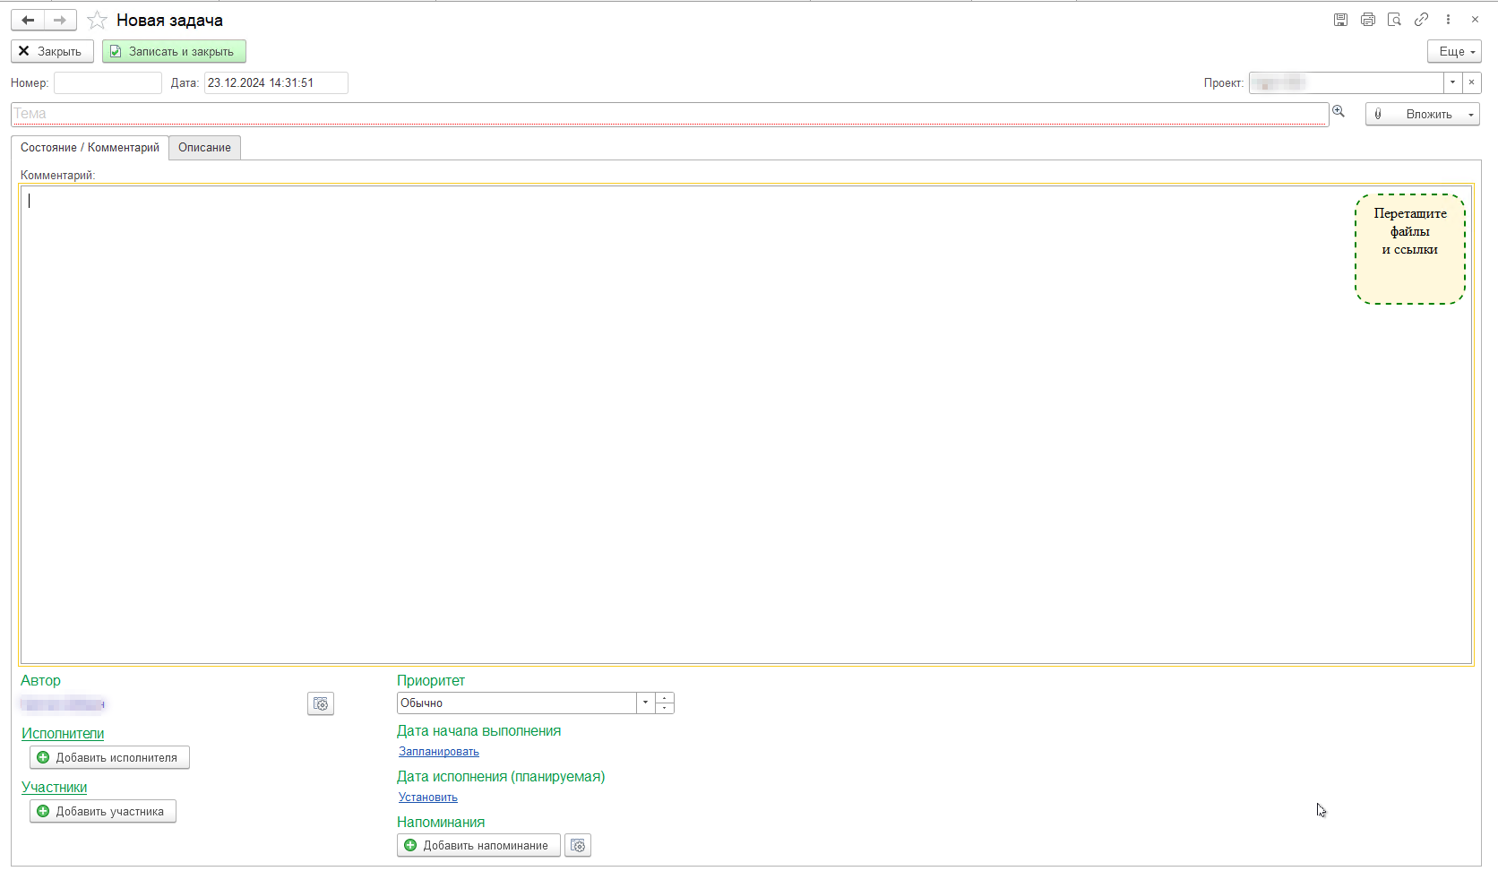This screenshot has height=871, width=1498.
Task: Add the task to favorites star
Action: coord(97,20)
